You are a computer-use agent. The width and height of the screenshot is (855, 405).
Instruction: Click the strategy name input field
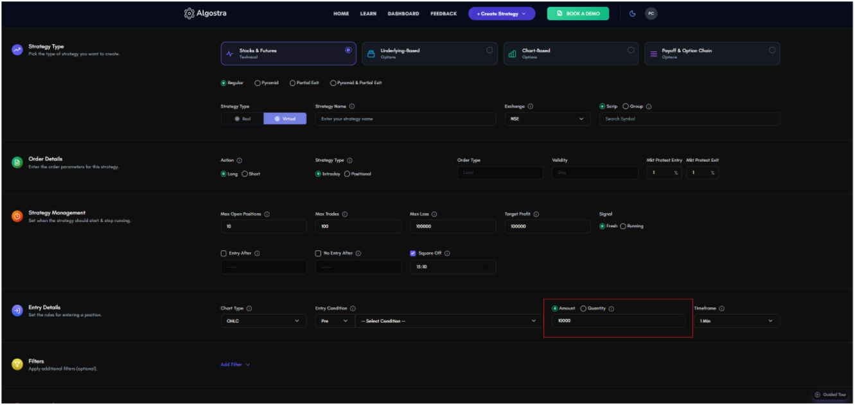tap(405, 119)
